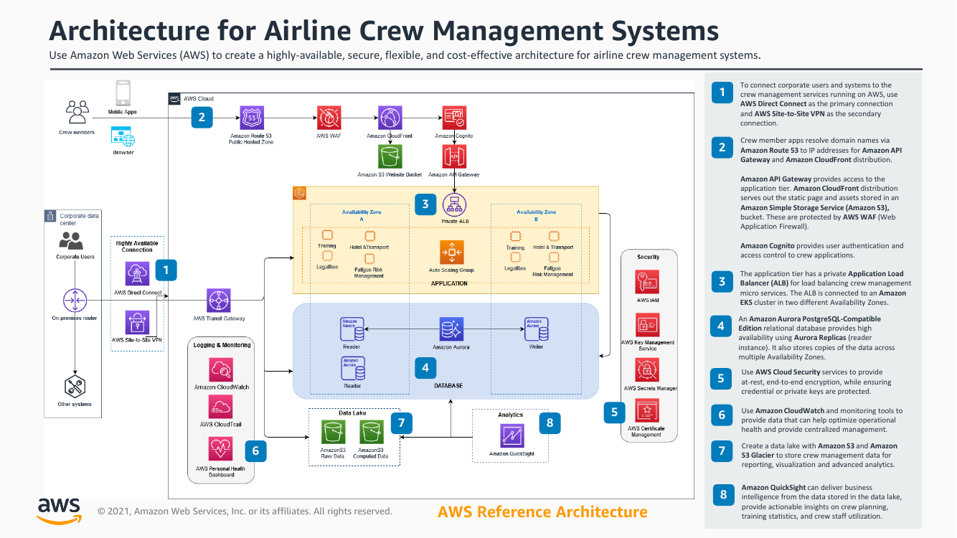
Task: Select Fatigue Risk Management icon in Zone A
Action: pos(369,258)
